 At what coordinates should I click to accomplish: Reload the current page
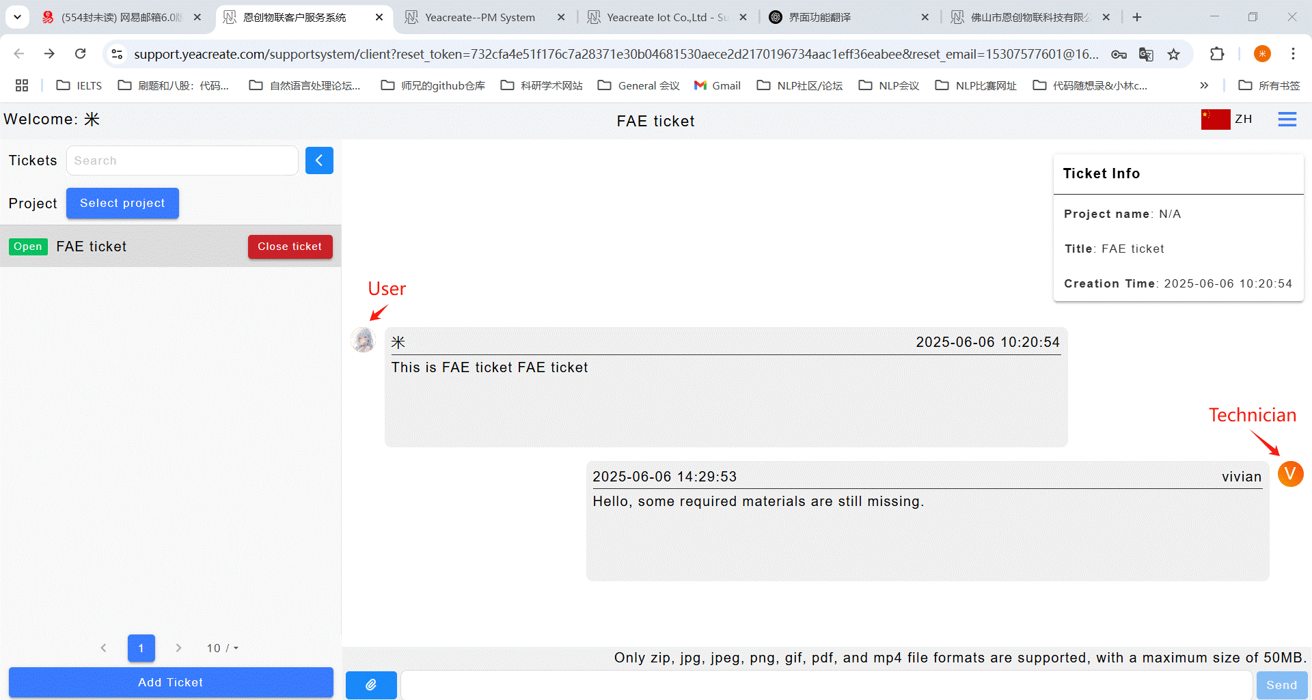[81, 54]
